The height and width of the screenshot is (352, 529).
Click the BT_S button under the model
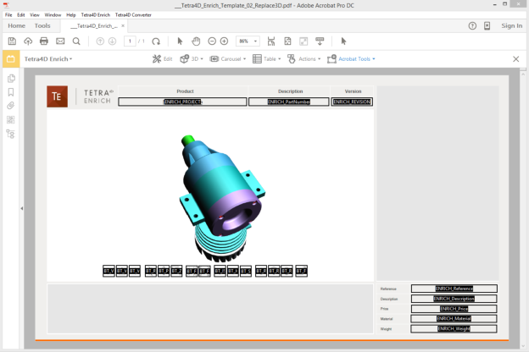[x=246, y=271]
